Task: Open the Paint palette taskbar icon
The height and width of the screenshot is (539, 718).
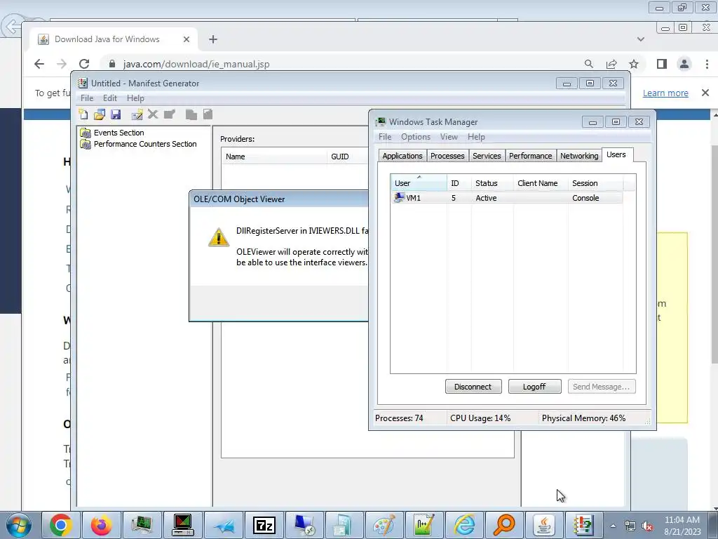Action: [x=384, y=525]
